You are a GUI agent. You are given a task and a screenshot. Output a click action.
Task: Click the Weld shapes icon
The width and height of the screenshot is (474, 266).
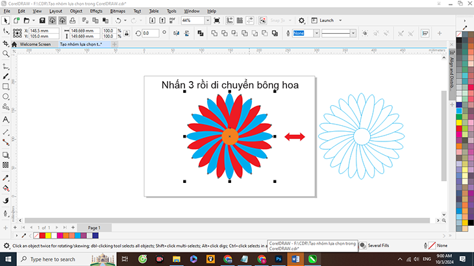pyautogui.click(x=214, y=33)
